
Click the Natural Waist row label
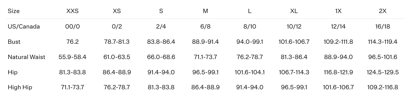(x=26, y=57)
